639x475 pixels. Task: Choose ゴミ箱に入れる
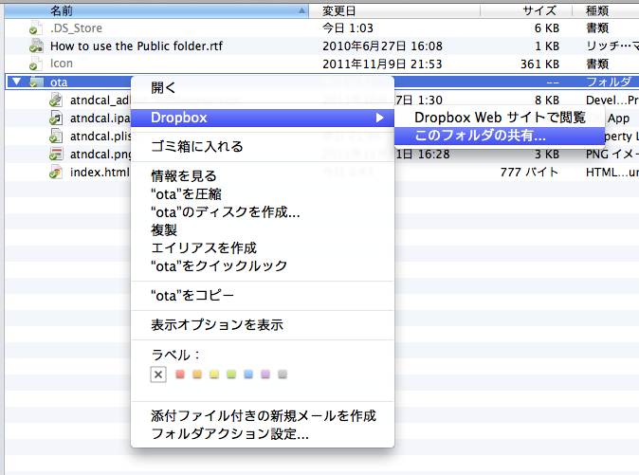[x=263, y=146]
